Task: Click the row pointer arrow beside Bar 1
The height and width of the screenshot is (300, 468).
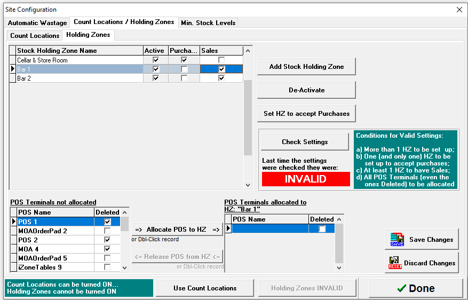Action: point(13,69)
